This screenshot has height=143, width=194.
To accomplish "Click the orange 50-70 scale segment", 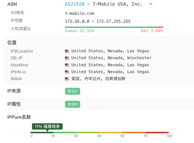I will tap(134, 132).
